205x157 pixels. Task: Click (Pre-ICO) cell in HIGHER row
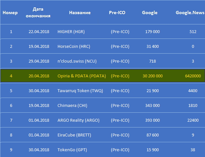pyautogui.click(x=120, y=31)
